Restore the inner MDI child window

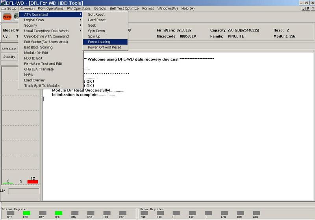308,9
